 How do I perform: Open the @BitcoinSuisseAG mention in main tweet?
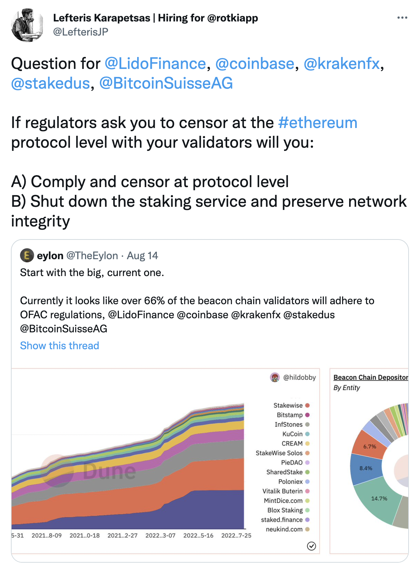[x=166, y=83]
